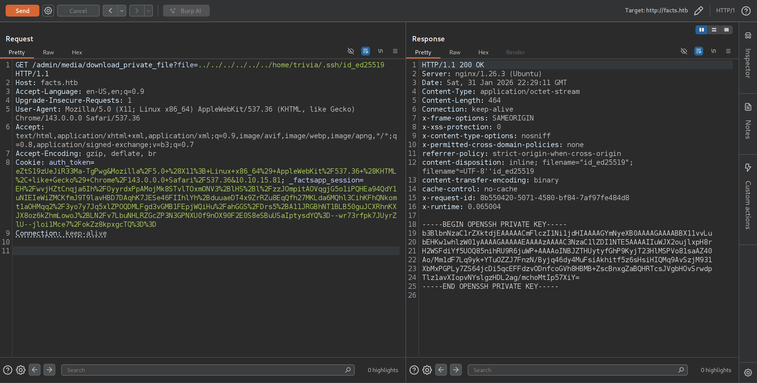The image size is (757, 383).
Task: Switch Request view to Raw tab
Action: tap(48, 52)
